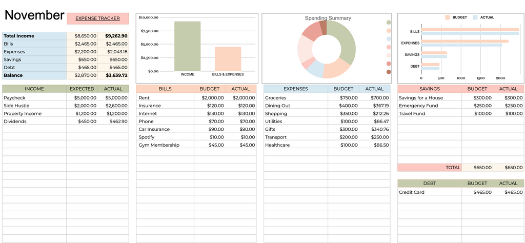The width and height of the screenshot is (525, 243).
Task: Select the $86.50 Healthcare actual cell
Action: [374, 145]
